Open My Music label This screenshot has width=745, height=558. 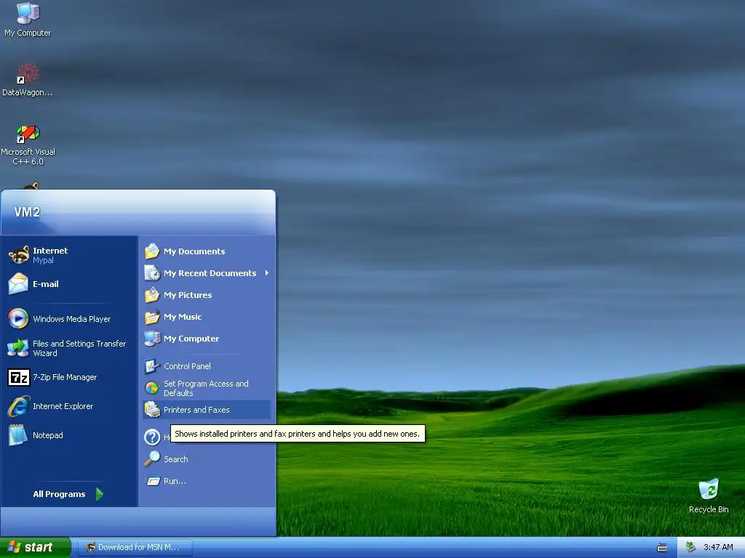[x=183, y=317]
